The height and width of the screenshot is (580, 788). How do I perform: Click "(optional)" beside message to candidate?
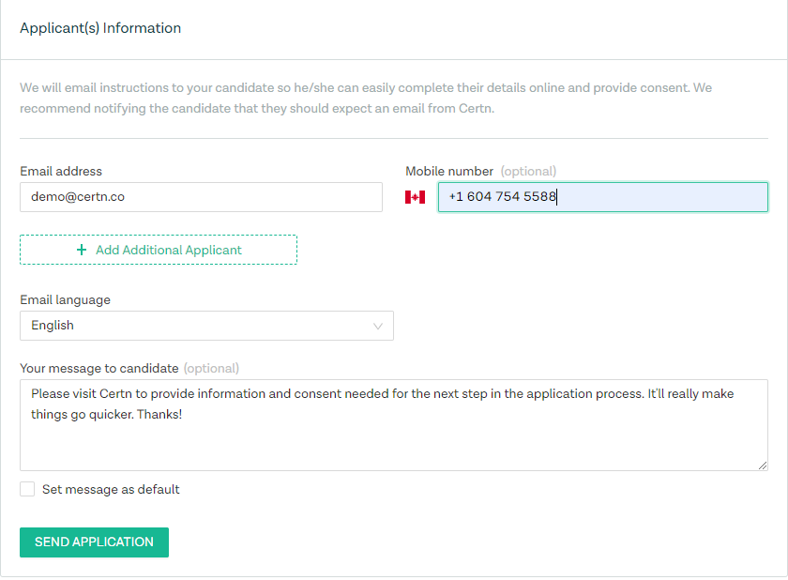[x=211, y=368]
